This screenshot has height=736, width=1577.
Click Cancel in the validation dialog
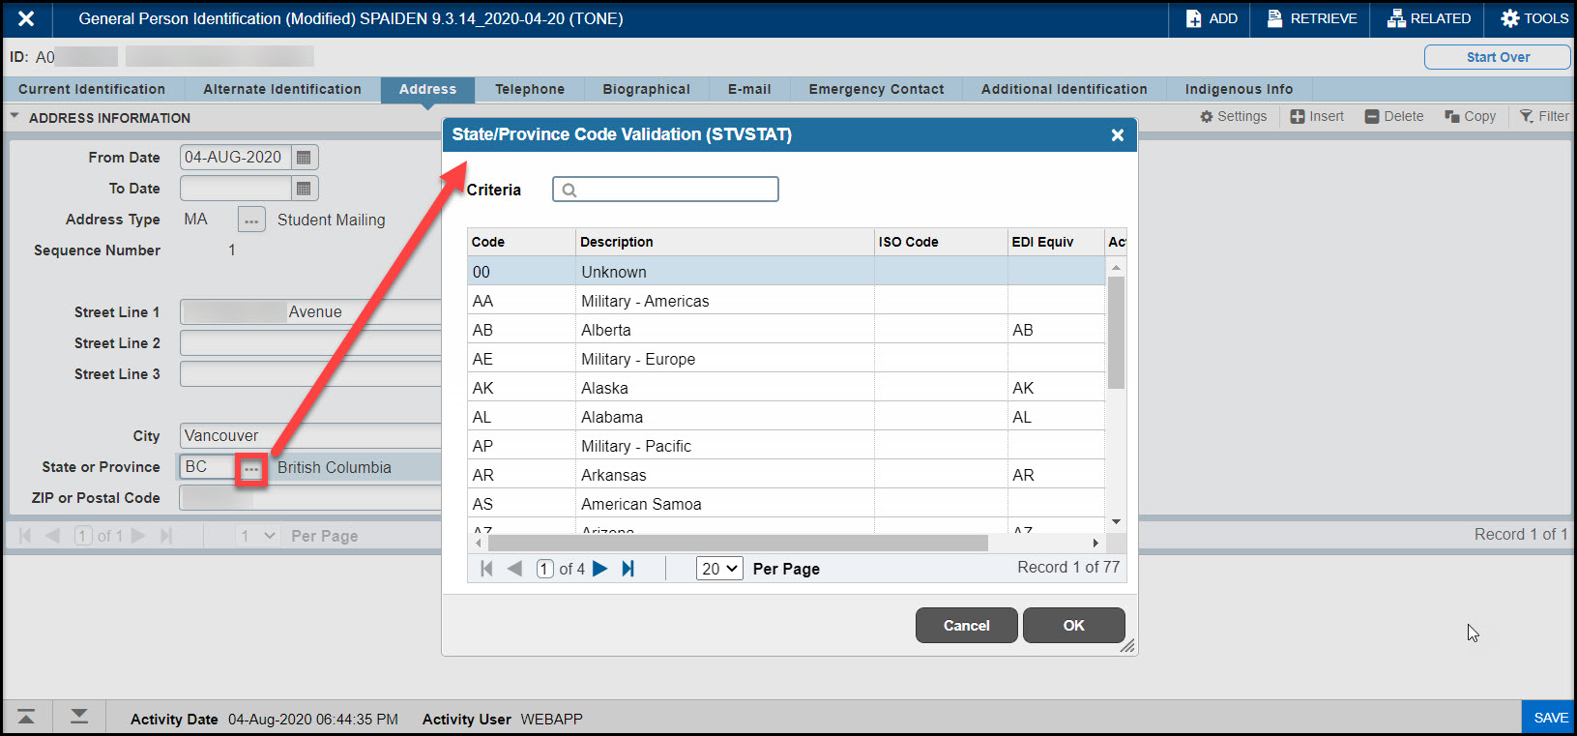click(x=966, y=626)
